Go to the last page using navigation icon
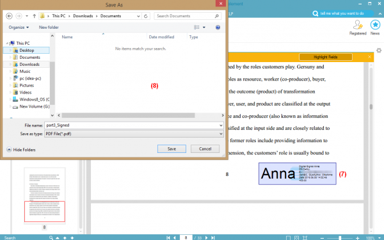This screenshot has height=240, width=384. 213,237
